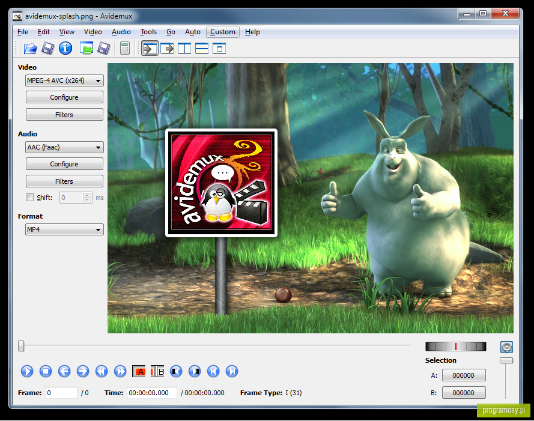
Task: Click the Frame number input field
Action: [x=61, y=393]
